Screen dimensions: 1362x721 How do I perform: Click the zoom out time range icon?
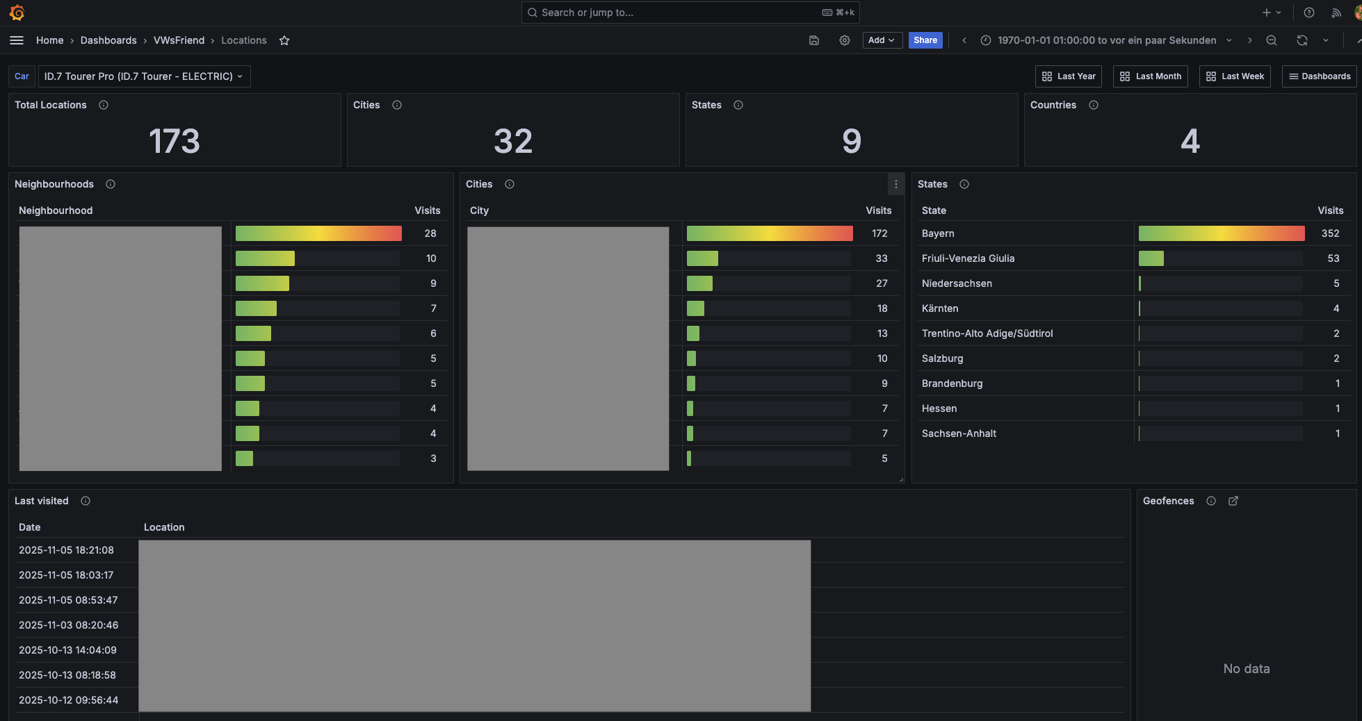click(x=1272, y=40)
